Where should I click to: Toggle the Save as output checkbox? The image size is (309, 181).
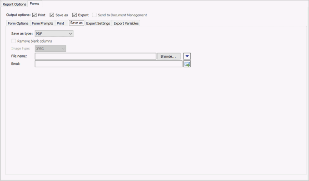[52, 15]
